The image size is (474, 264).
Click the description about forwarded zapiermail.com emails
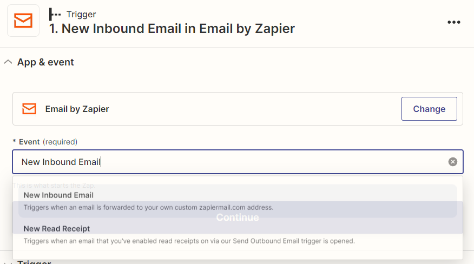148,207
